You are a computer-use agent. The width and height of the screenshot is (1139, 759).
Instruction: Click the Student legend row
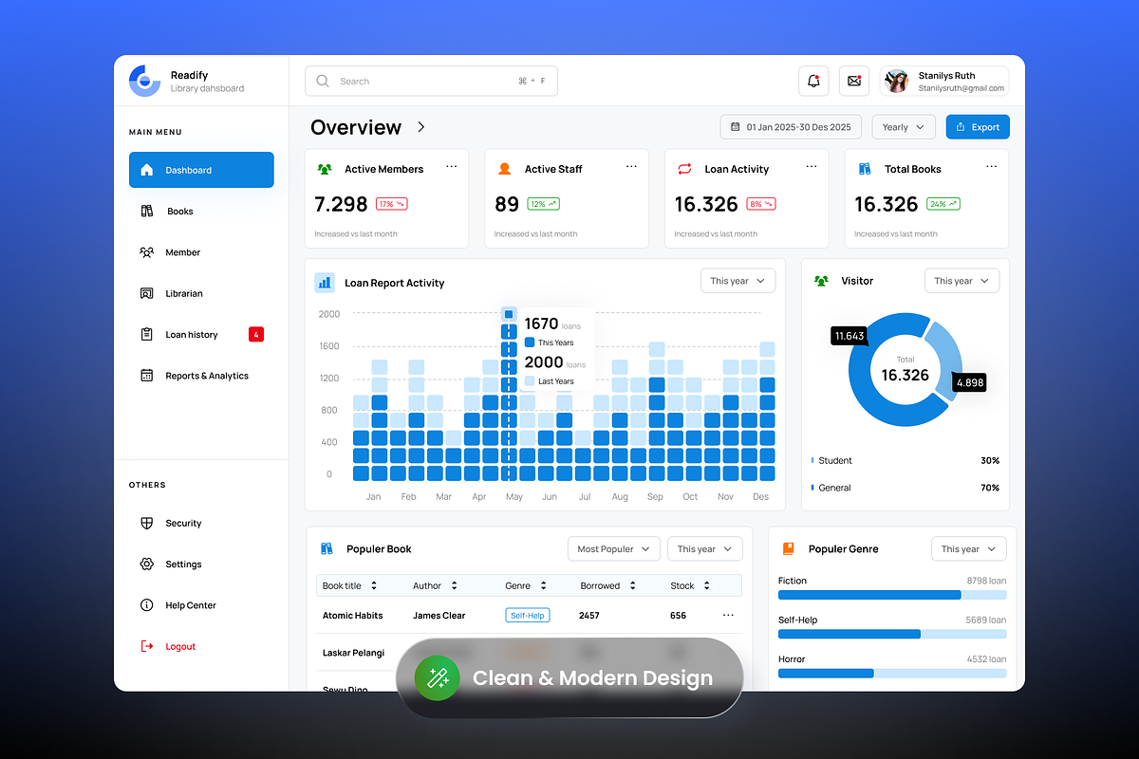click(905, 460)
